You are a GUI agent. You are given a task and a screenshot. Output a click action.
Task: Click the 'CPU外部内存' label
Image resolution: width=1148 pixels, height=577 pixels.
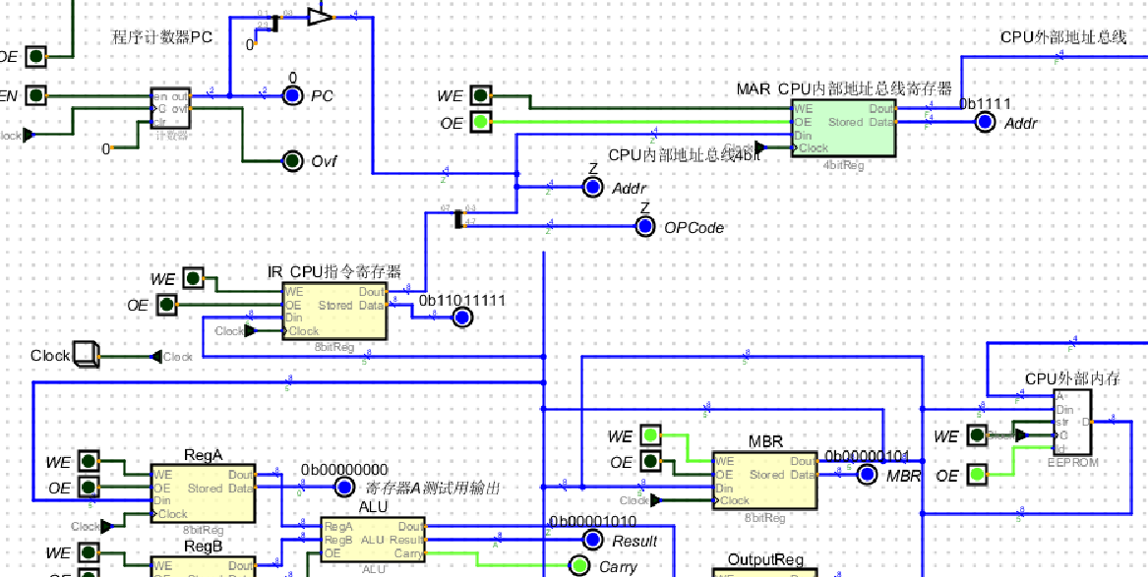(x=1072, y=378)
